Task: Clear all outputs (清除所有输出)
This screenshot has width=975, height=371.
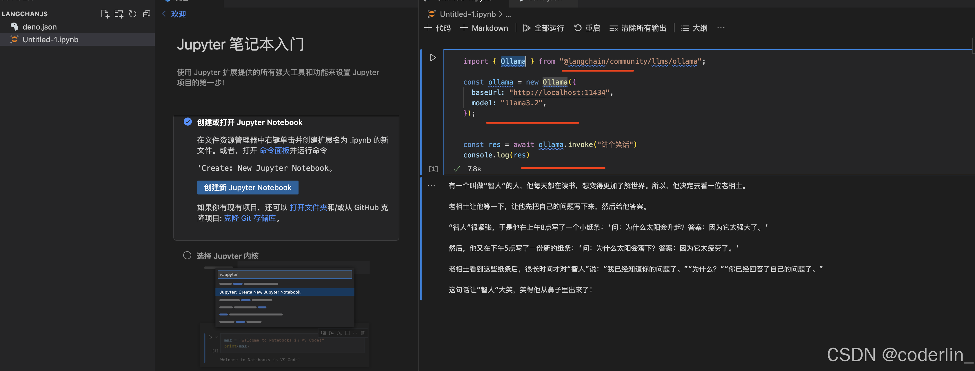Action: [x=638, y=28]
